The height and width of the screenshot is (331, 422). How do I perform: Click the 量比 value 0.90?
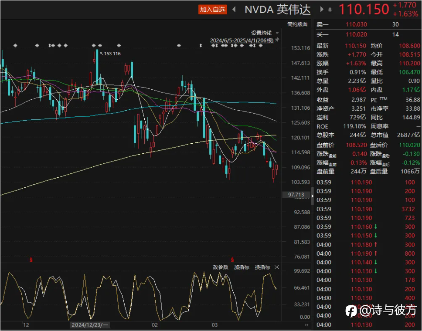[x=414, y=81]
